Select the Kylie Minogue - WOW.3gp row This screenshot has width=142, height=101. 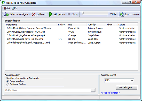[71, 32]
